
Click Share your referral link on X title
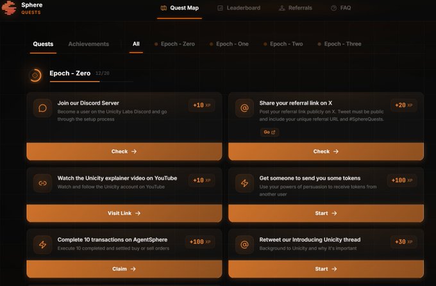[296, 103]
